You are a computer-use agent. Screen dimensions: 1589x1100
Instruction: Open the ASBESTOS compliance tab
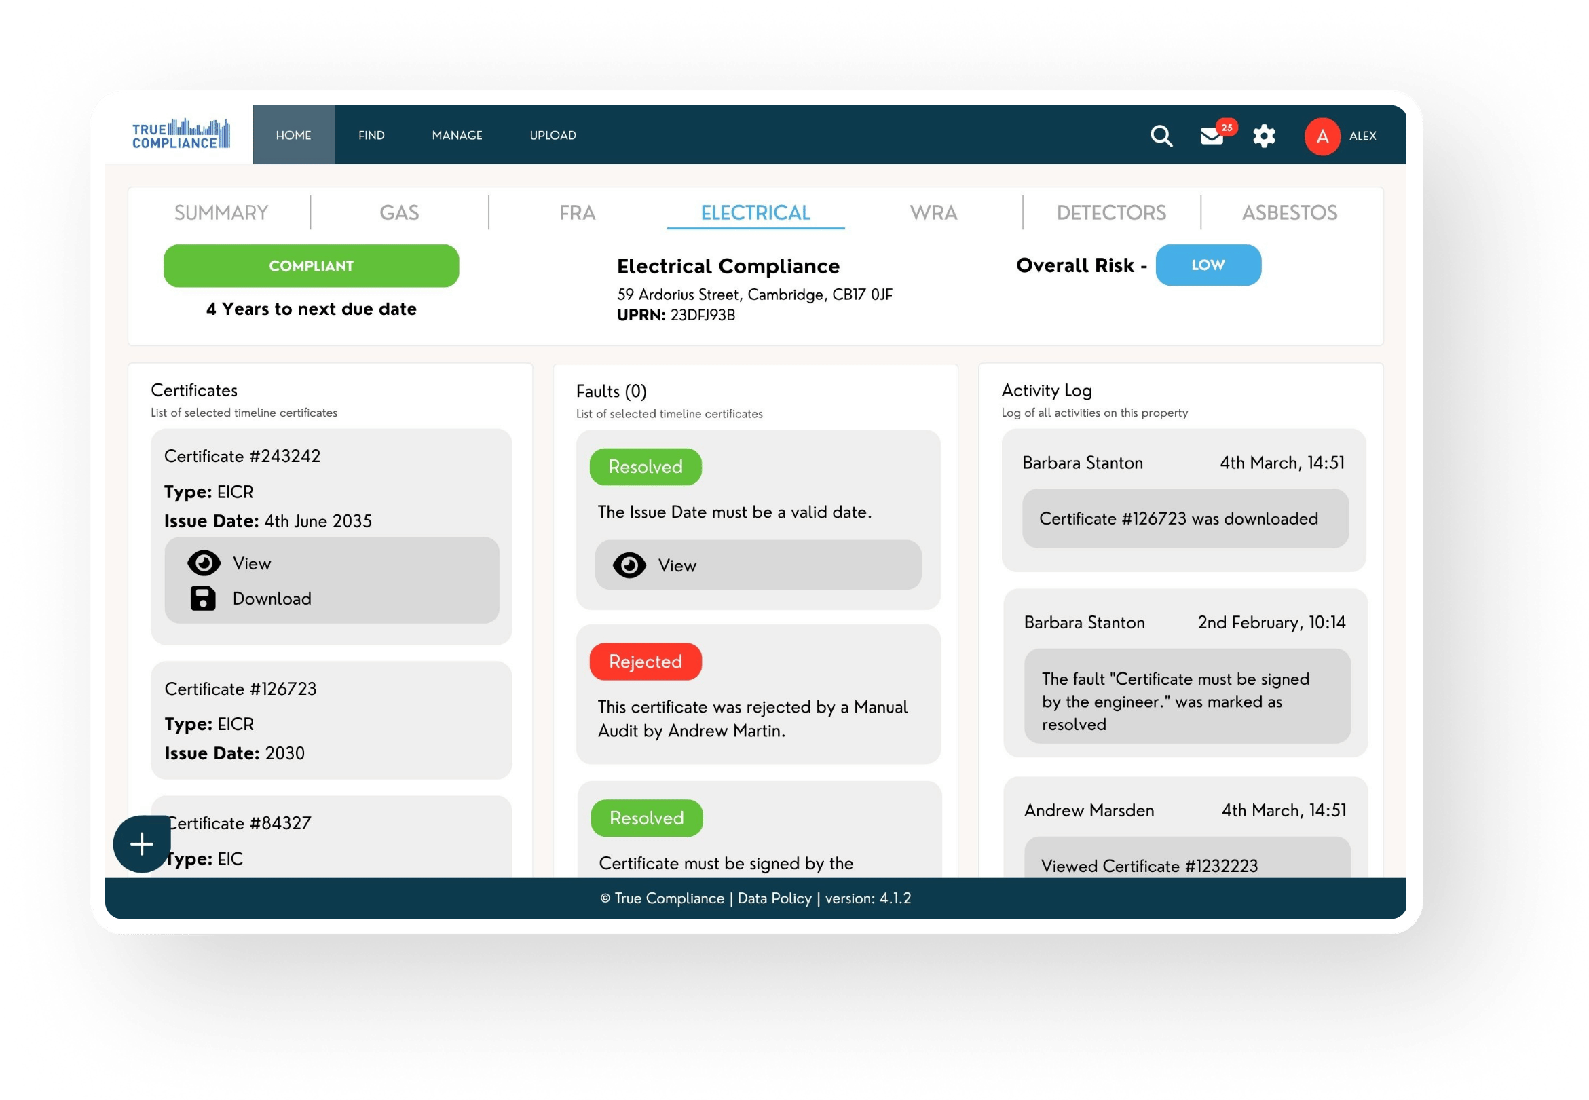(x=1289, y=212)
